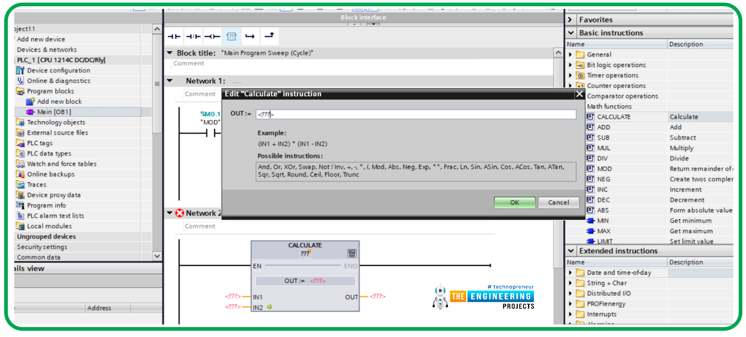This screenshot has width=746, height=337.
Task: Open Technology objects folder
Action: (56, 123)
